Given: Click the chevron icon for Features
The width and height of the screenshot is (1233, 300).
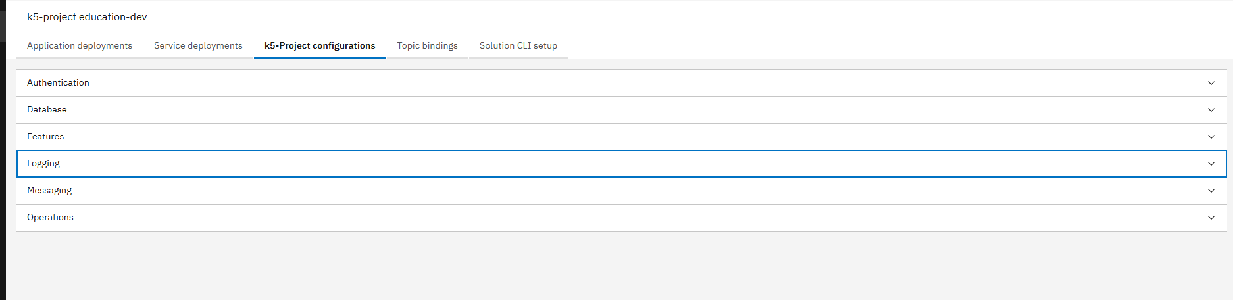Looking at the screenshot, I should pyautogui.click(x=1211, y=137).
